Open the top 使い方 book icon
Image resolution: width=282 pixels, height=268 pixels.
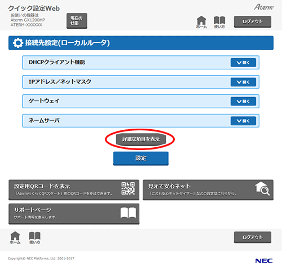[x=219, y=22]
